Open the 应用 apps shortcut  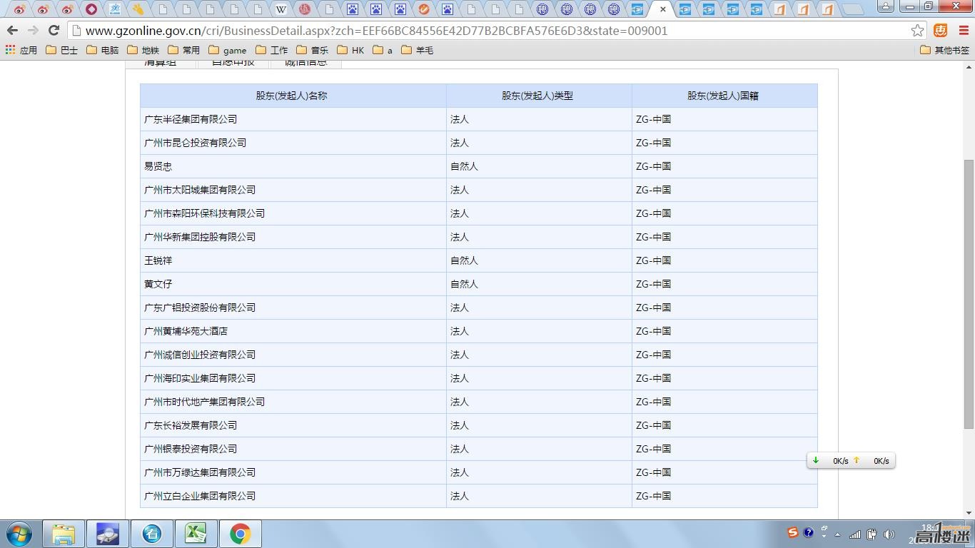point(21,50)
